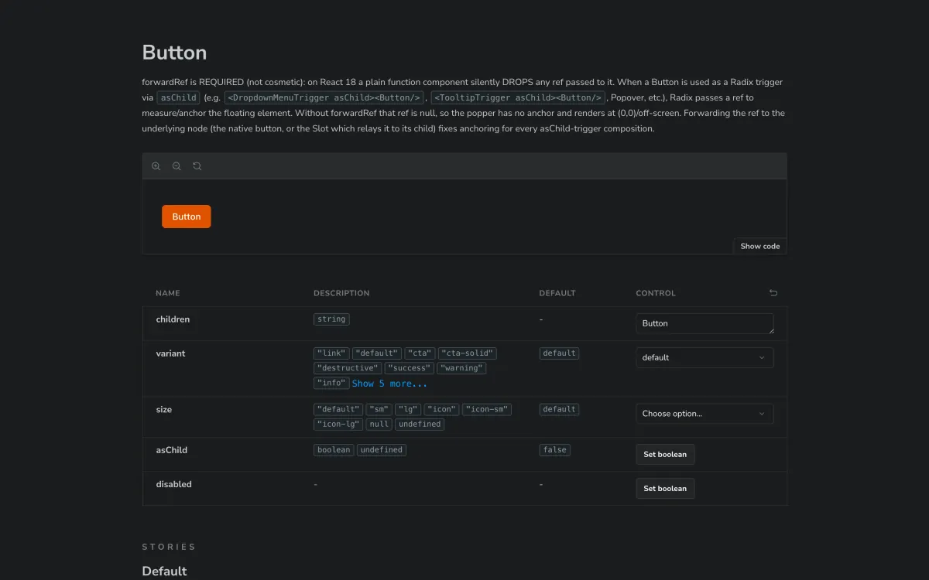Click the "icon-lg" size value

(338, 425)
